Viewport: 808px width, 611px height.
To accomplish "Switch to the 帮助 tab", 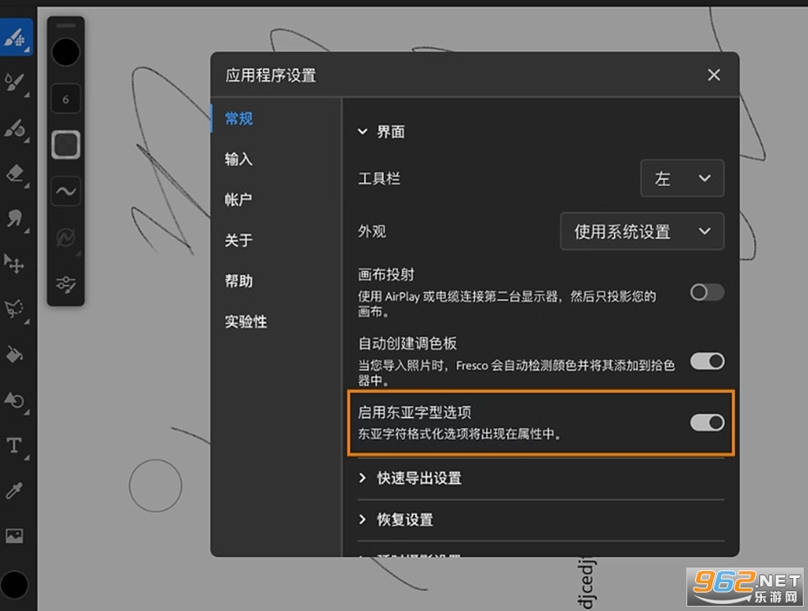I will coord(239,281).
